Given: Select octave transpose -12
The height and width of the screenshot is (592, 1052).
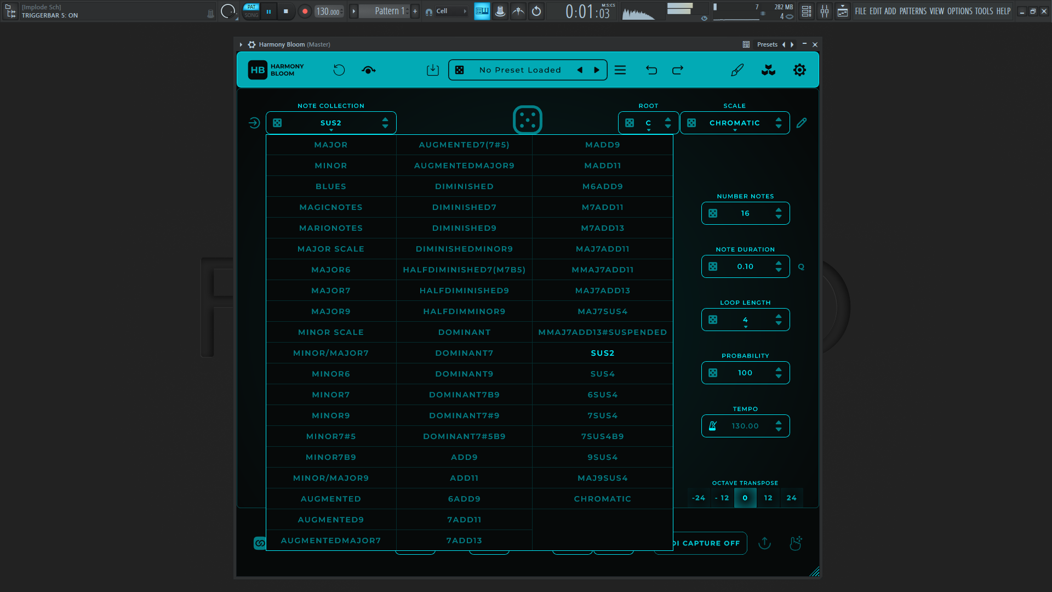Looking at the screenshot, I should [722, 498].
